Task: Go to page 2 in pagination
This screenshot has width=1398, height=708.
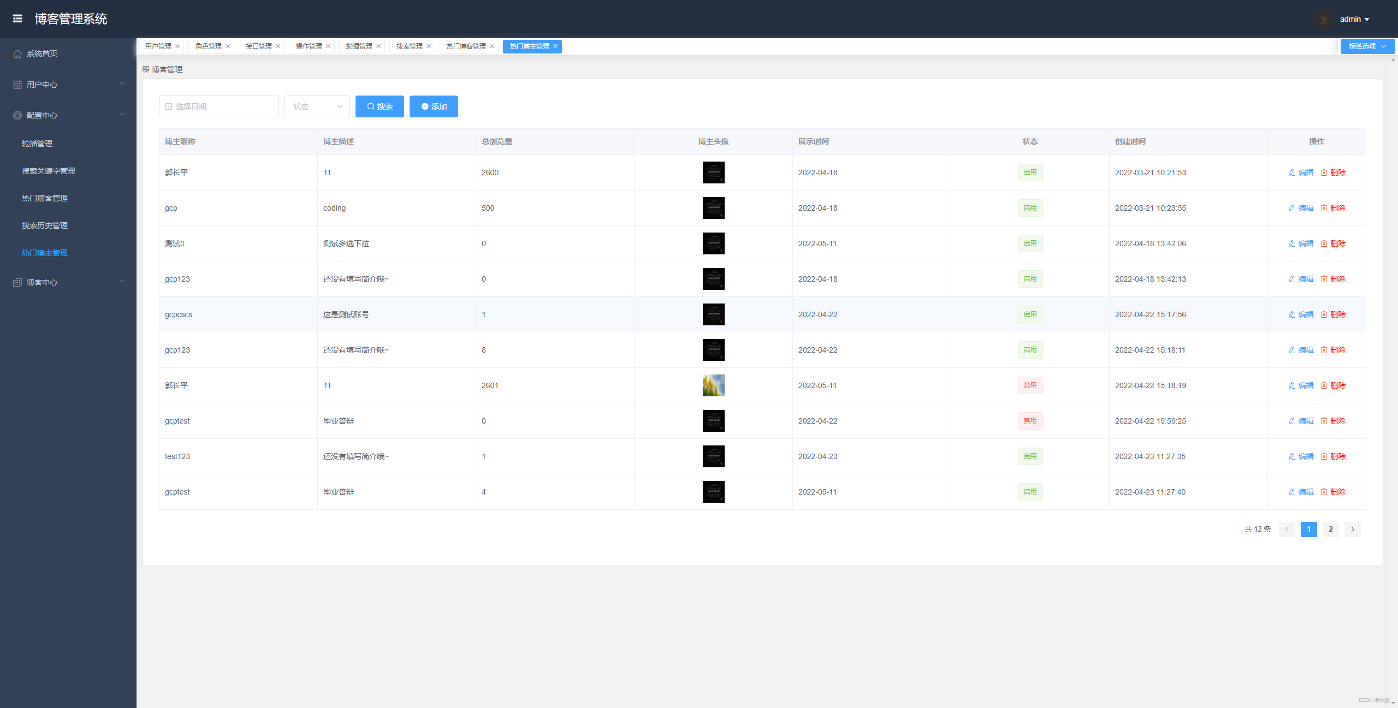Action: click(x=1330, y=529)
